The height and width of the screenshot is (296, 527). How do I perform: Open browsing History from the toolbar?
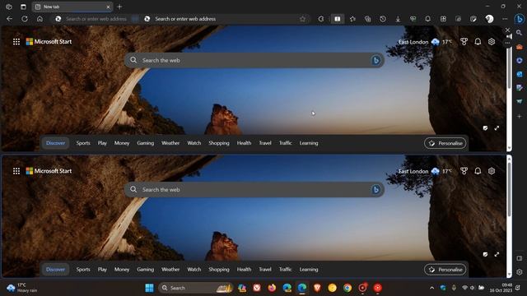[x=383, y=19]
